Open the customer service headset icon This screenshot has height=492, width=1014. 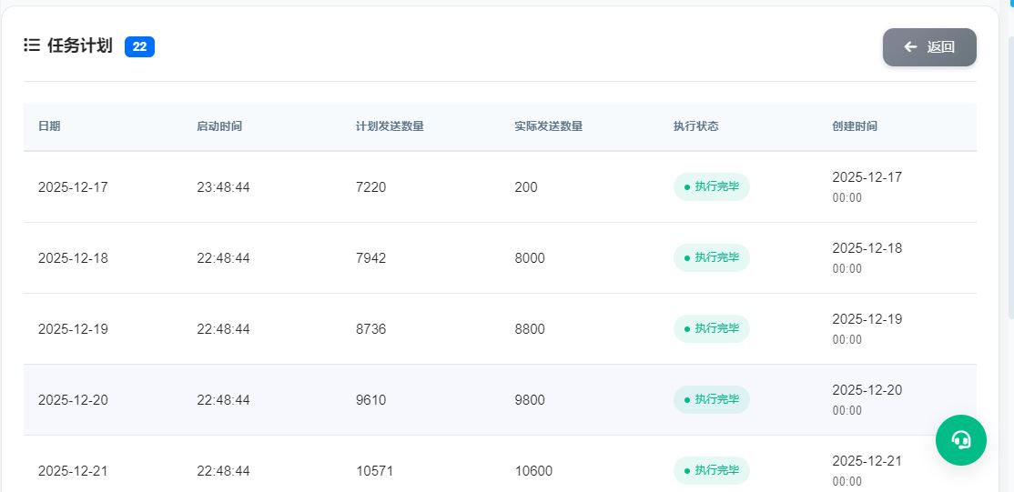[961, 440]
